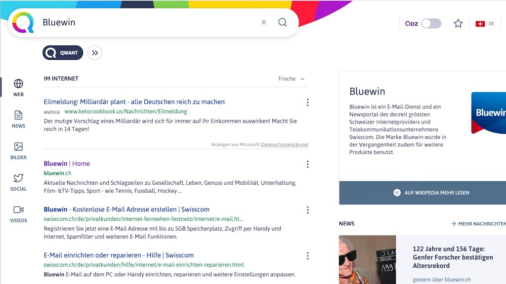
Task: Switch to the NEWS sidebar tab
Action: (x=18, y=120)
